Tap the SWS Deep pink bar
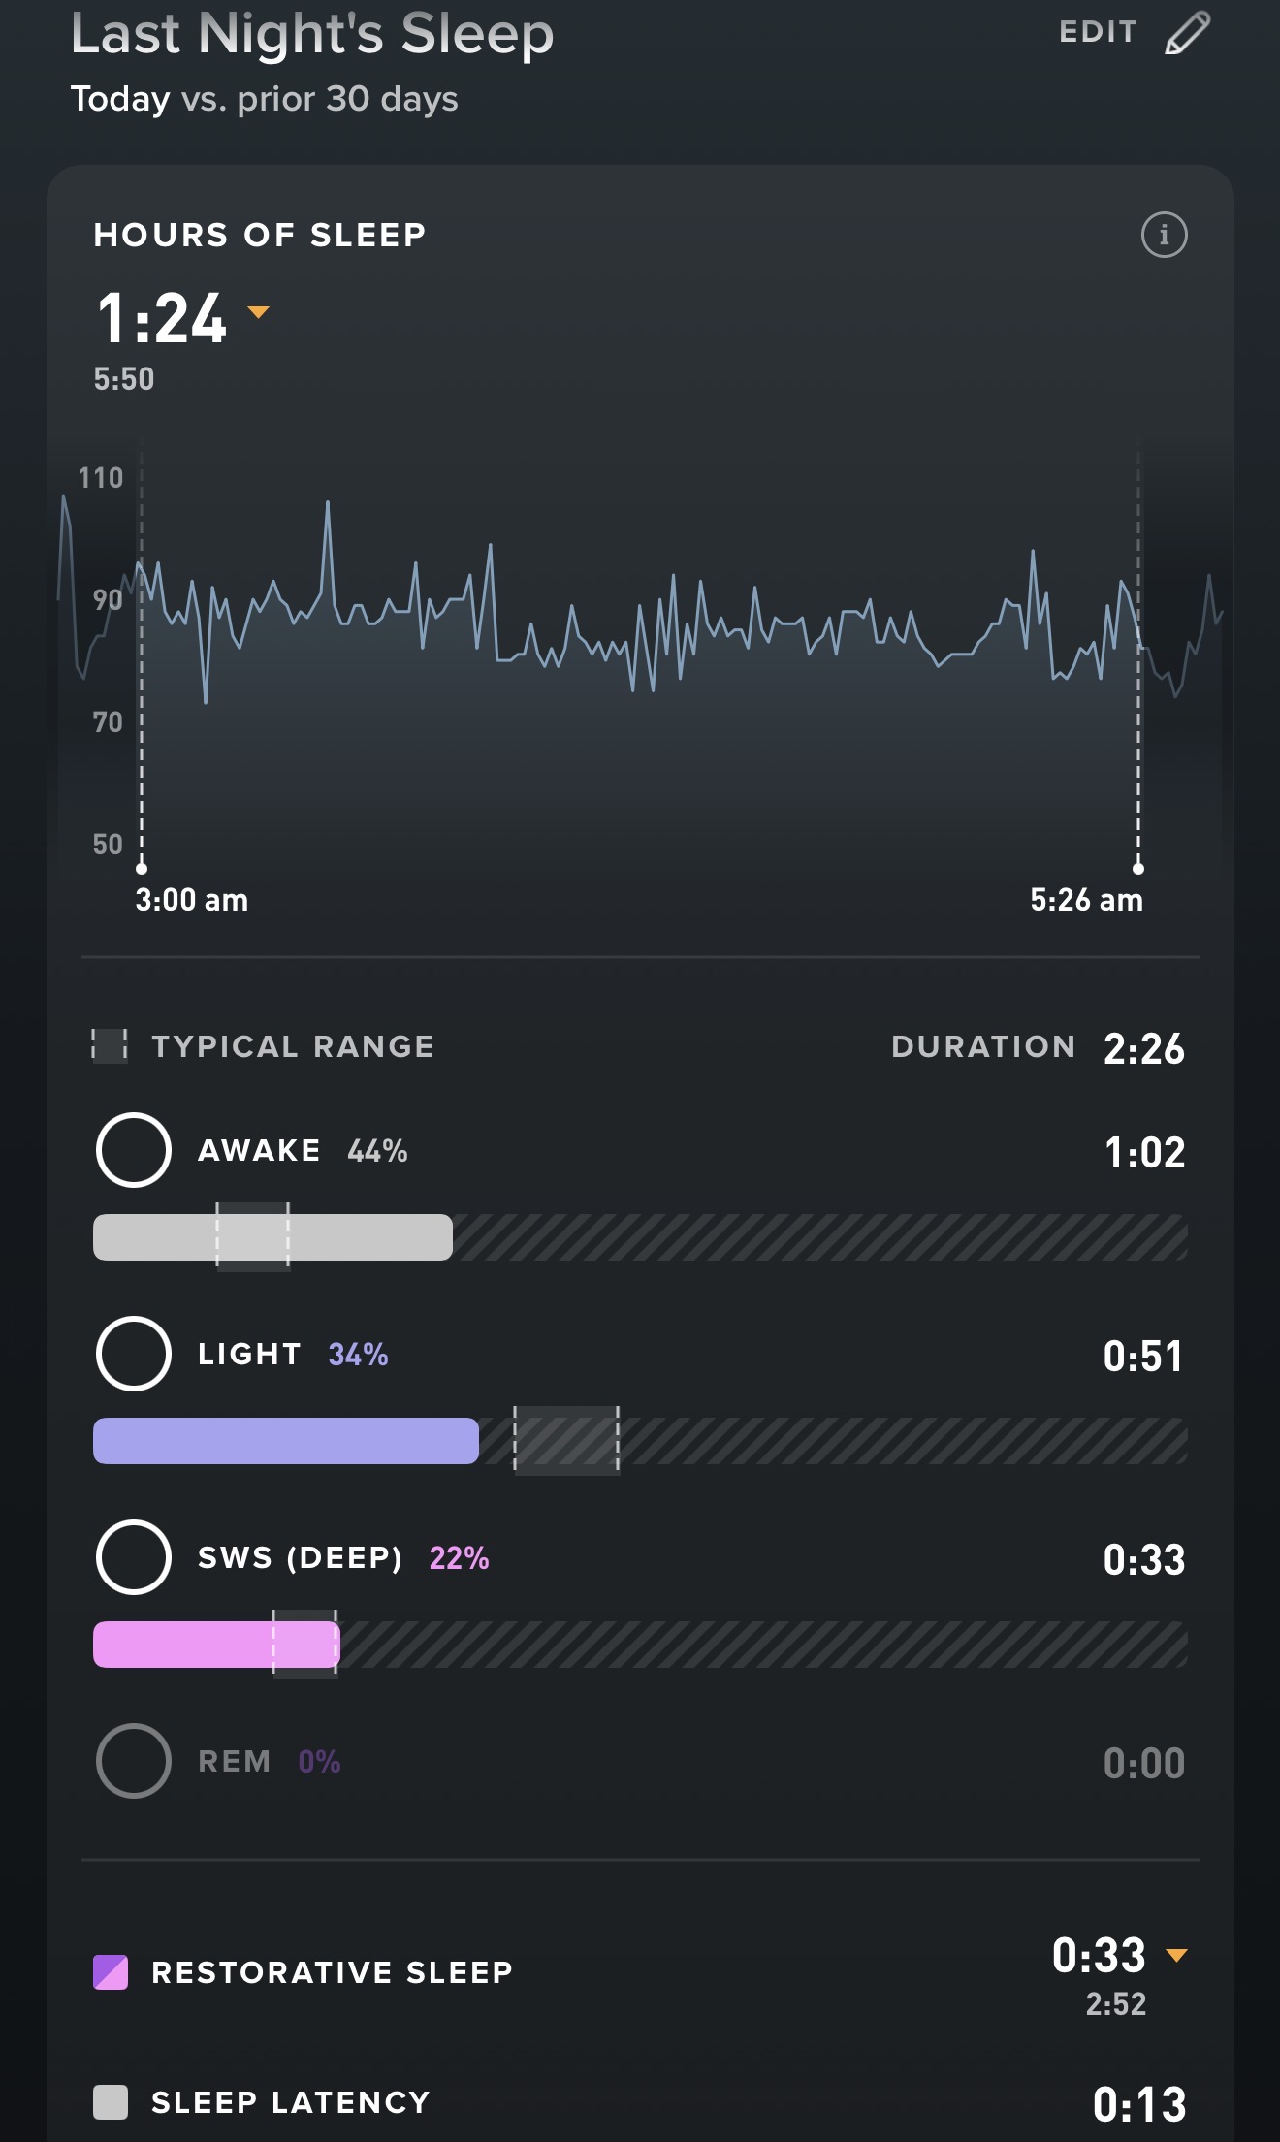Image resolution: width=1280 pixels, height=2142 pixels. (x=216, y=1645)
